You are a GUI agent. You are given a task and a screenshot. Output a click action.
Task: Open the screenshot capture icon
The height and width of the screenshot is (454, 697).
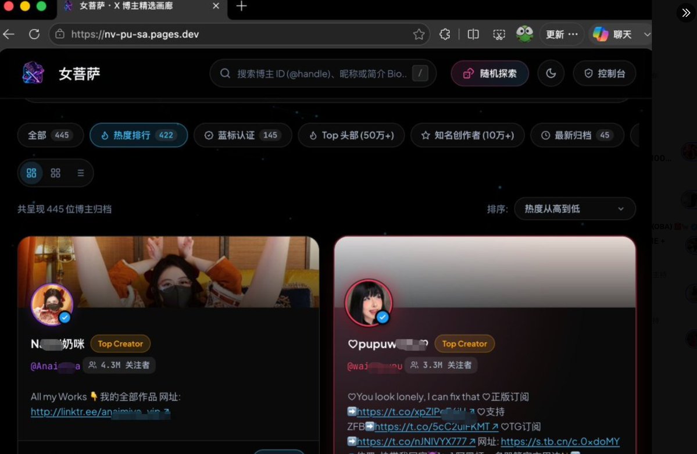(x=499, y=34)
